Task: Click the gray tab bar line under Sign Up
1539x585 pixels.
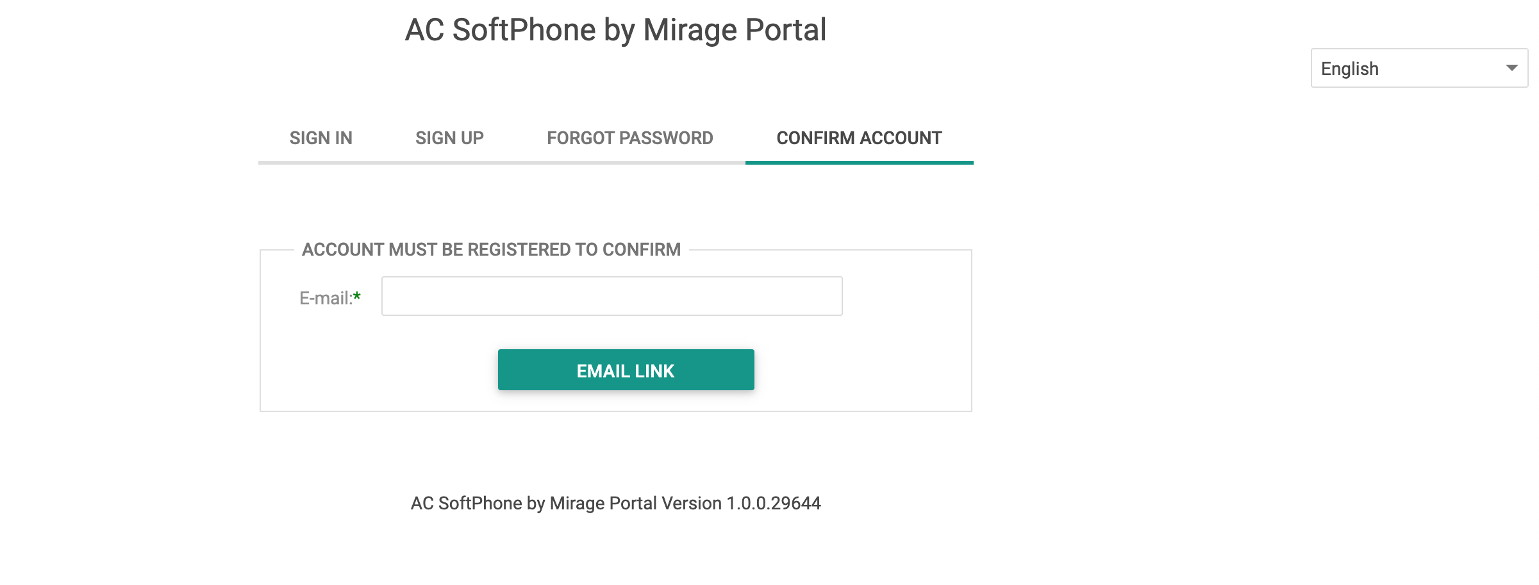Action: 449,163
